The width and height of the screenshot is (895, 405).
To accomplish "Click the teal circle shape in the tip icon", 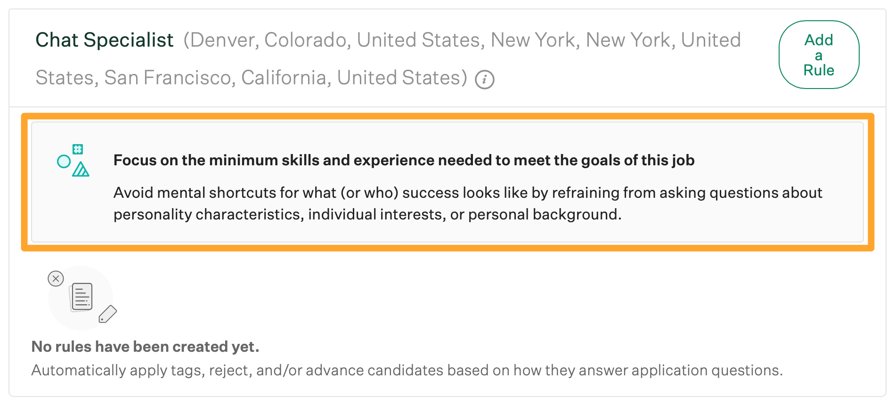I will point(64,162).
